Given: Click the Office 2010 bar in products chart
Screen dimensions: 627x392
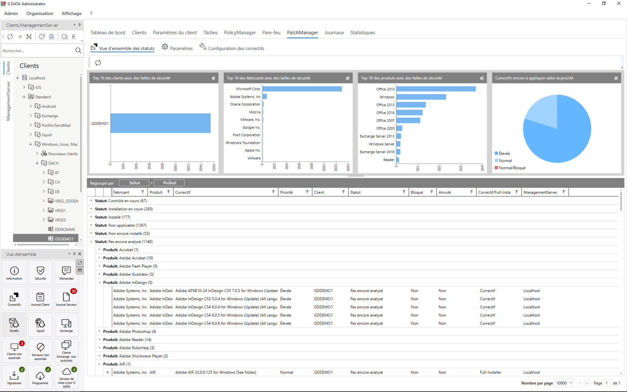Looking at the screenshot, I should coord(436,89).
